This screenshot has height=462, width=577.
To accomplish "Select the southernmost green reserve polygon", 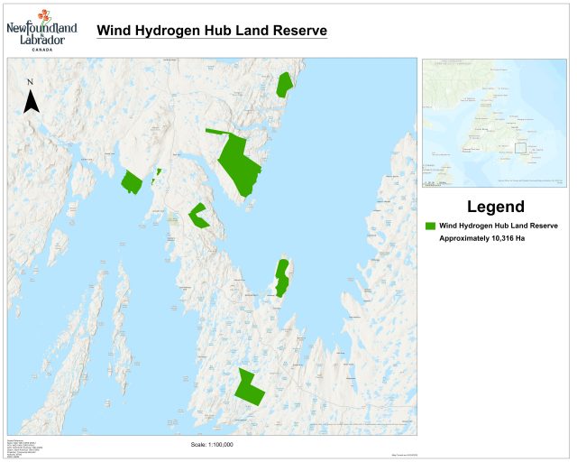I will (x=249, y=388).
